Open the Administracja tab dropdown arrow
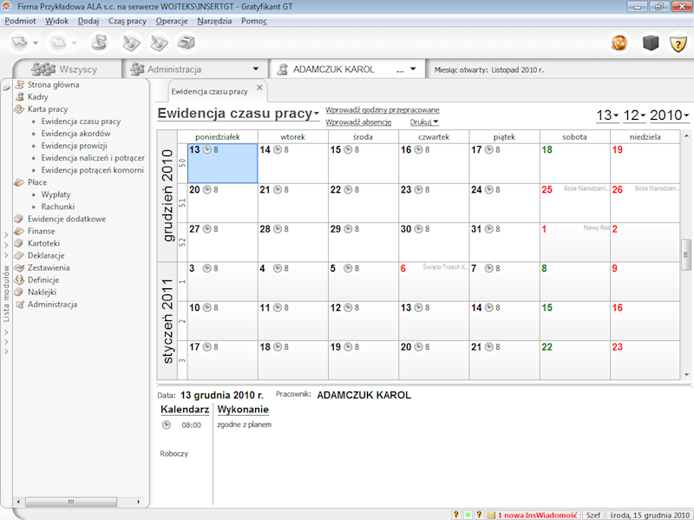 [x=256, y=69]
